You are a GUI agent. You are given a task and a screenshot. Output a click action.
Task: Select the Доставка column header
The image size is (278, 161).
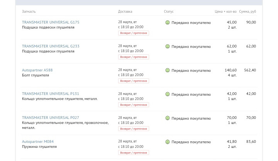[x=125, y=12]
